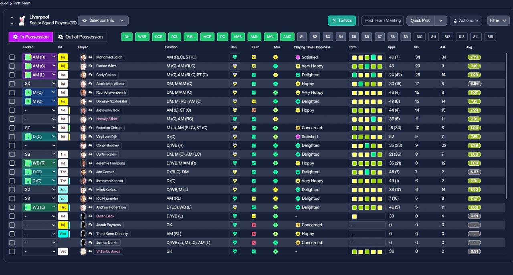The width and height of the screenshot is (513, 275).
Task: Click Cody Gakpo's morale icon
Action: tap(275, 75)
